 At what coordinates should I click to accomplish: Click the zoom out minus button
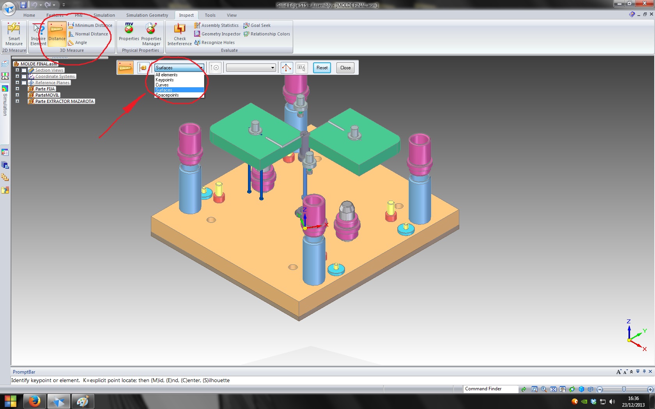600,389
